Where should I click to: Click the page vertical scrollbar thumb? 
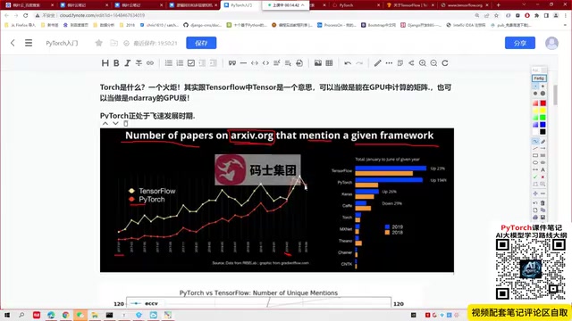(x=555, y=95)
